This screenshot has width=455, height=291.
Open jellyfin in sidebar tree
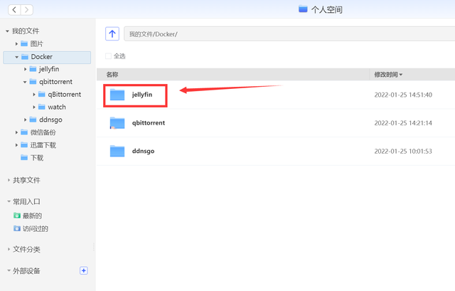44,69
